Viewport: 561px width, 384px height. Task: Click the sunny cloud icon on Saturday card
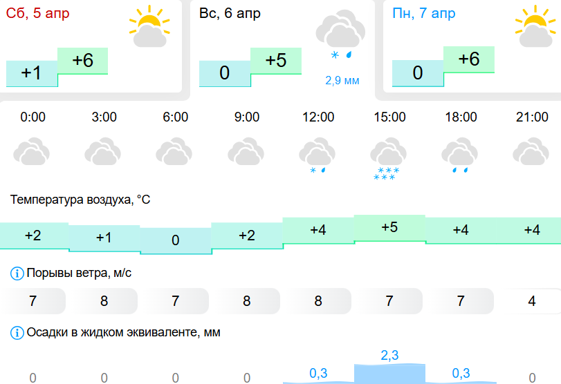coord(149,26)
